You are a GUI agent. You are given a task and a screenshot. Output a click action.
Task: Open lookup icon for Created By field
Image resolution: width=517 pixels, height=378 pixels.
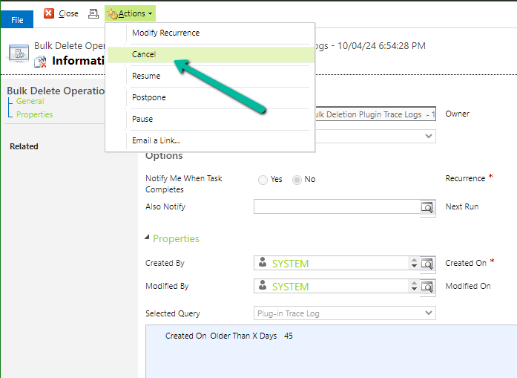point(427,264)
